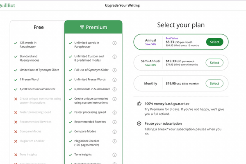Show info for Tone insights feature
246x164 pixels.
[114, 155]
